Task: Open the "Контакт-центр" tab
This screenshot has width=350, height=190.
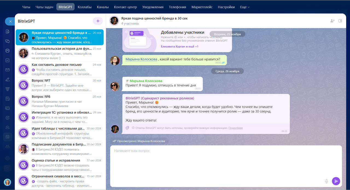Action: point(125,7)
